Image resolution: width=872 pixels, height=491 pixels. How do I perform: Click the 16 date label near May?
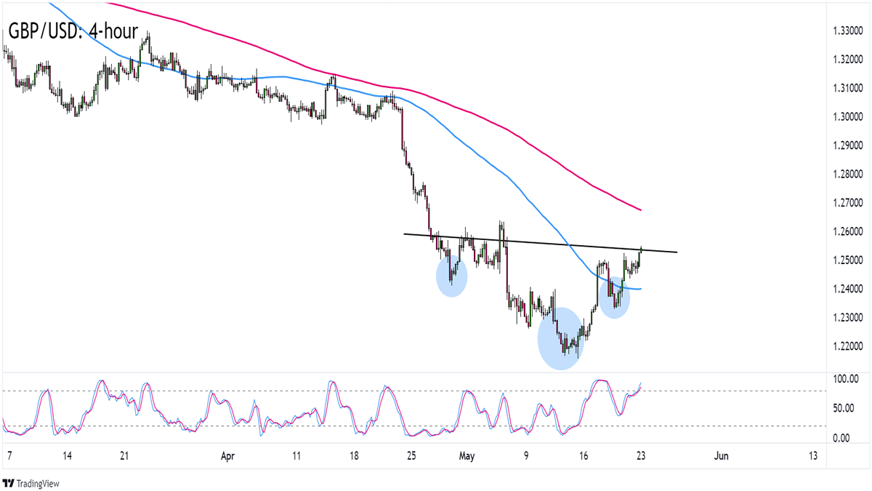point(584,456)
